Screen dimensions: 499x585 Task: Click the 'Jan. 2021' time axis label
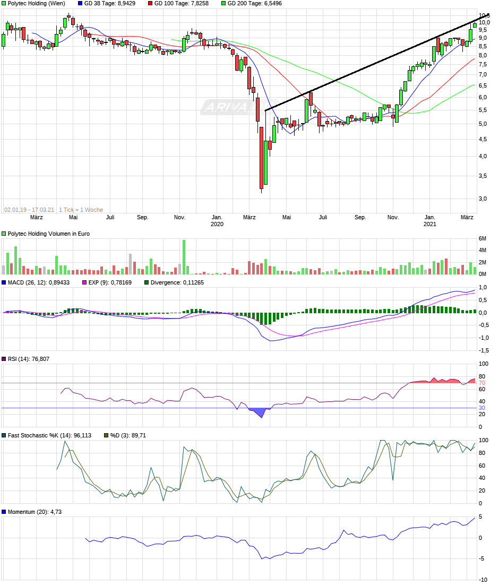pyautogui.click(x=430, y=221)
